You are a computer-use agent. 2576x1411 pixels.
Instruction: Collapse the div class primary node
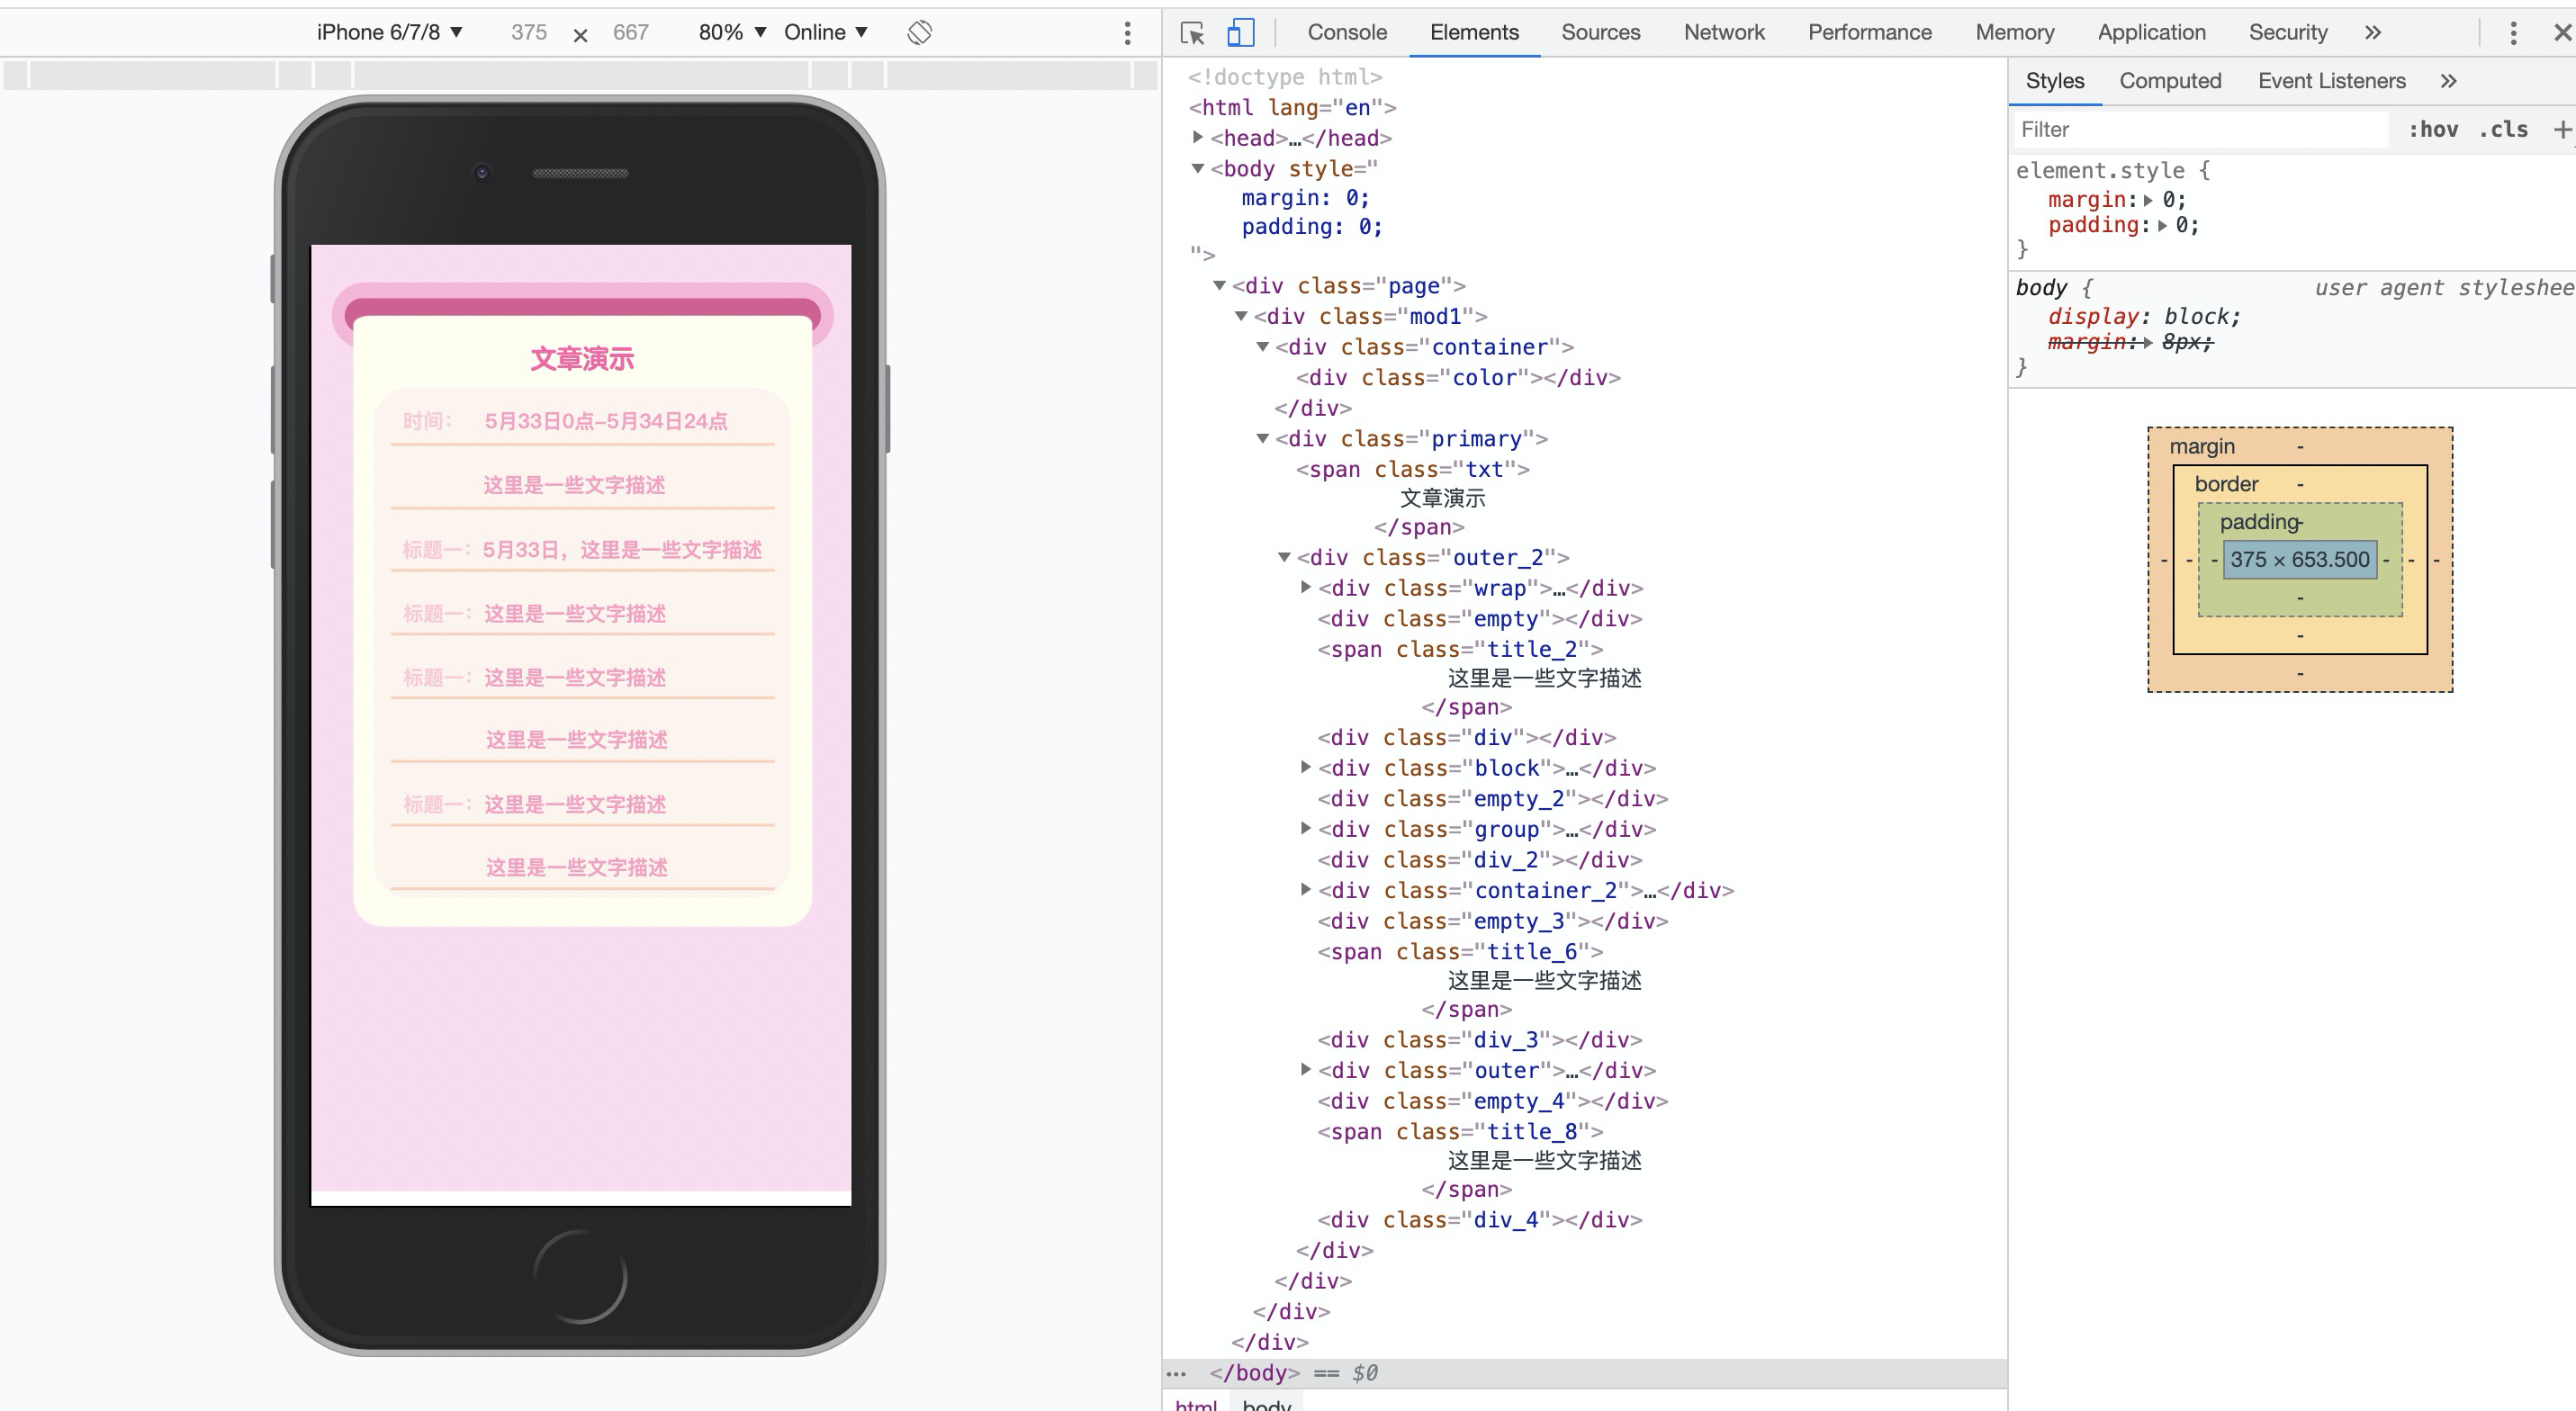(1263, 438)
